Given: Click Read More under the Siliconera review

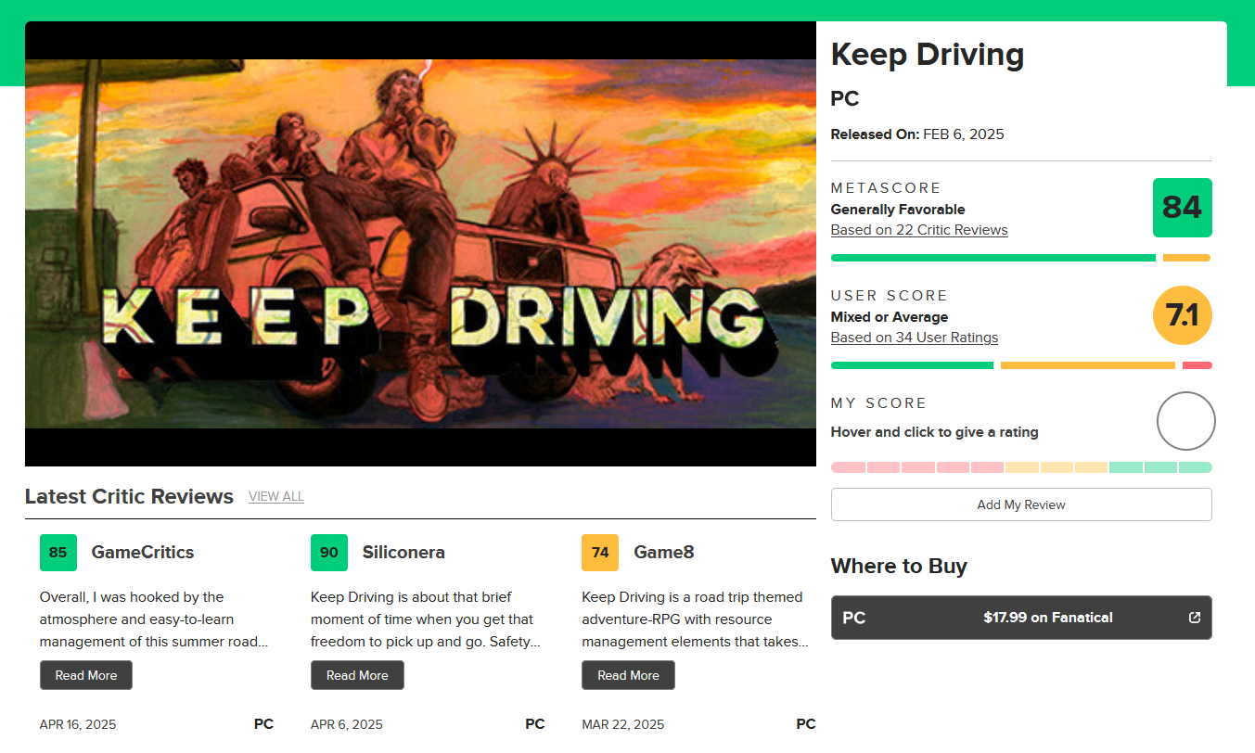Looking at the screenshot, I should [x=357, y=675].
